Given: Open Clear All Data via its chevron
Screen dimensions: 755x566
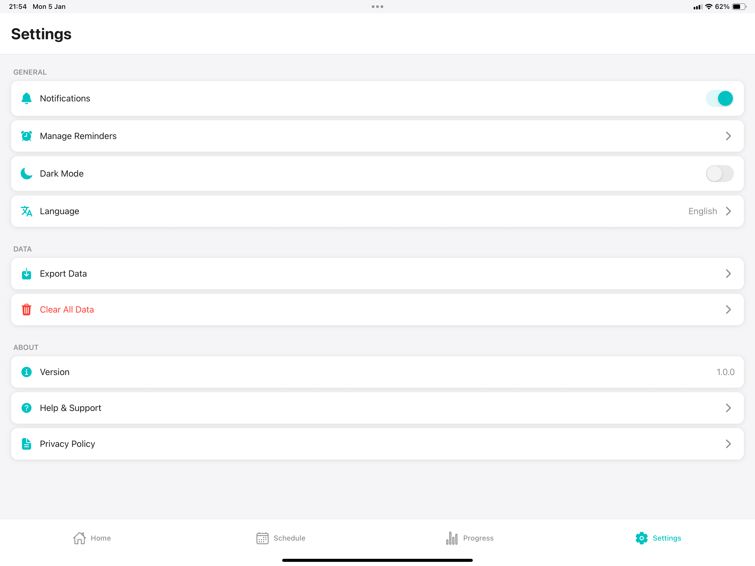Looking at the screenshot, I should 728,310.
